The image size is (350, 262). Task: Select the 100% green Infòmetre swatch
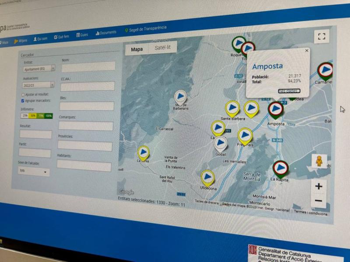point(48,116)
